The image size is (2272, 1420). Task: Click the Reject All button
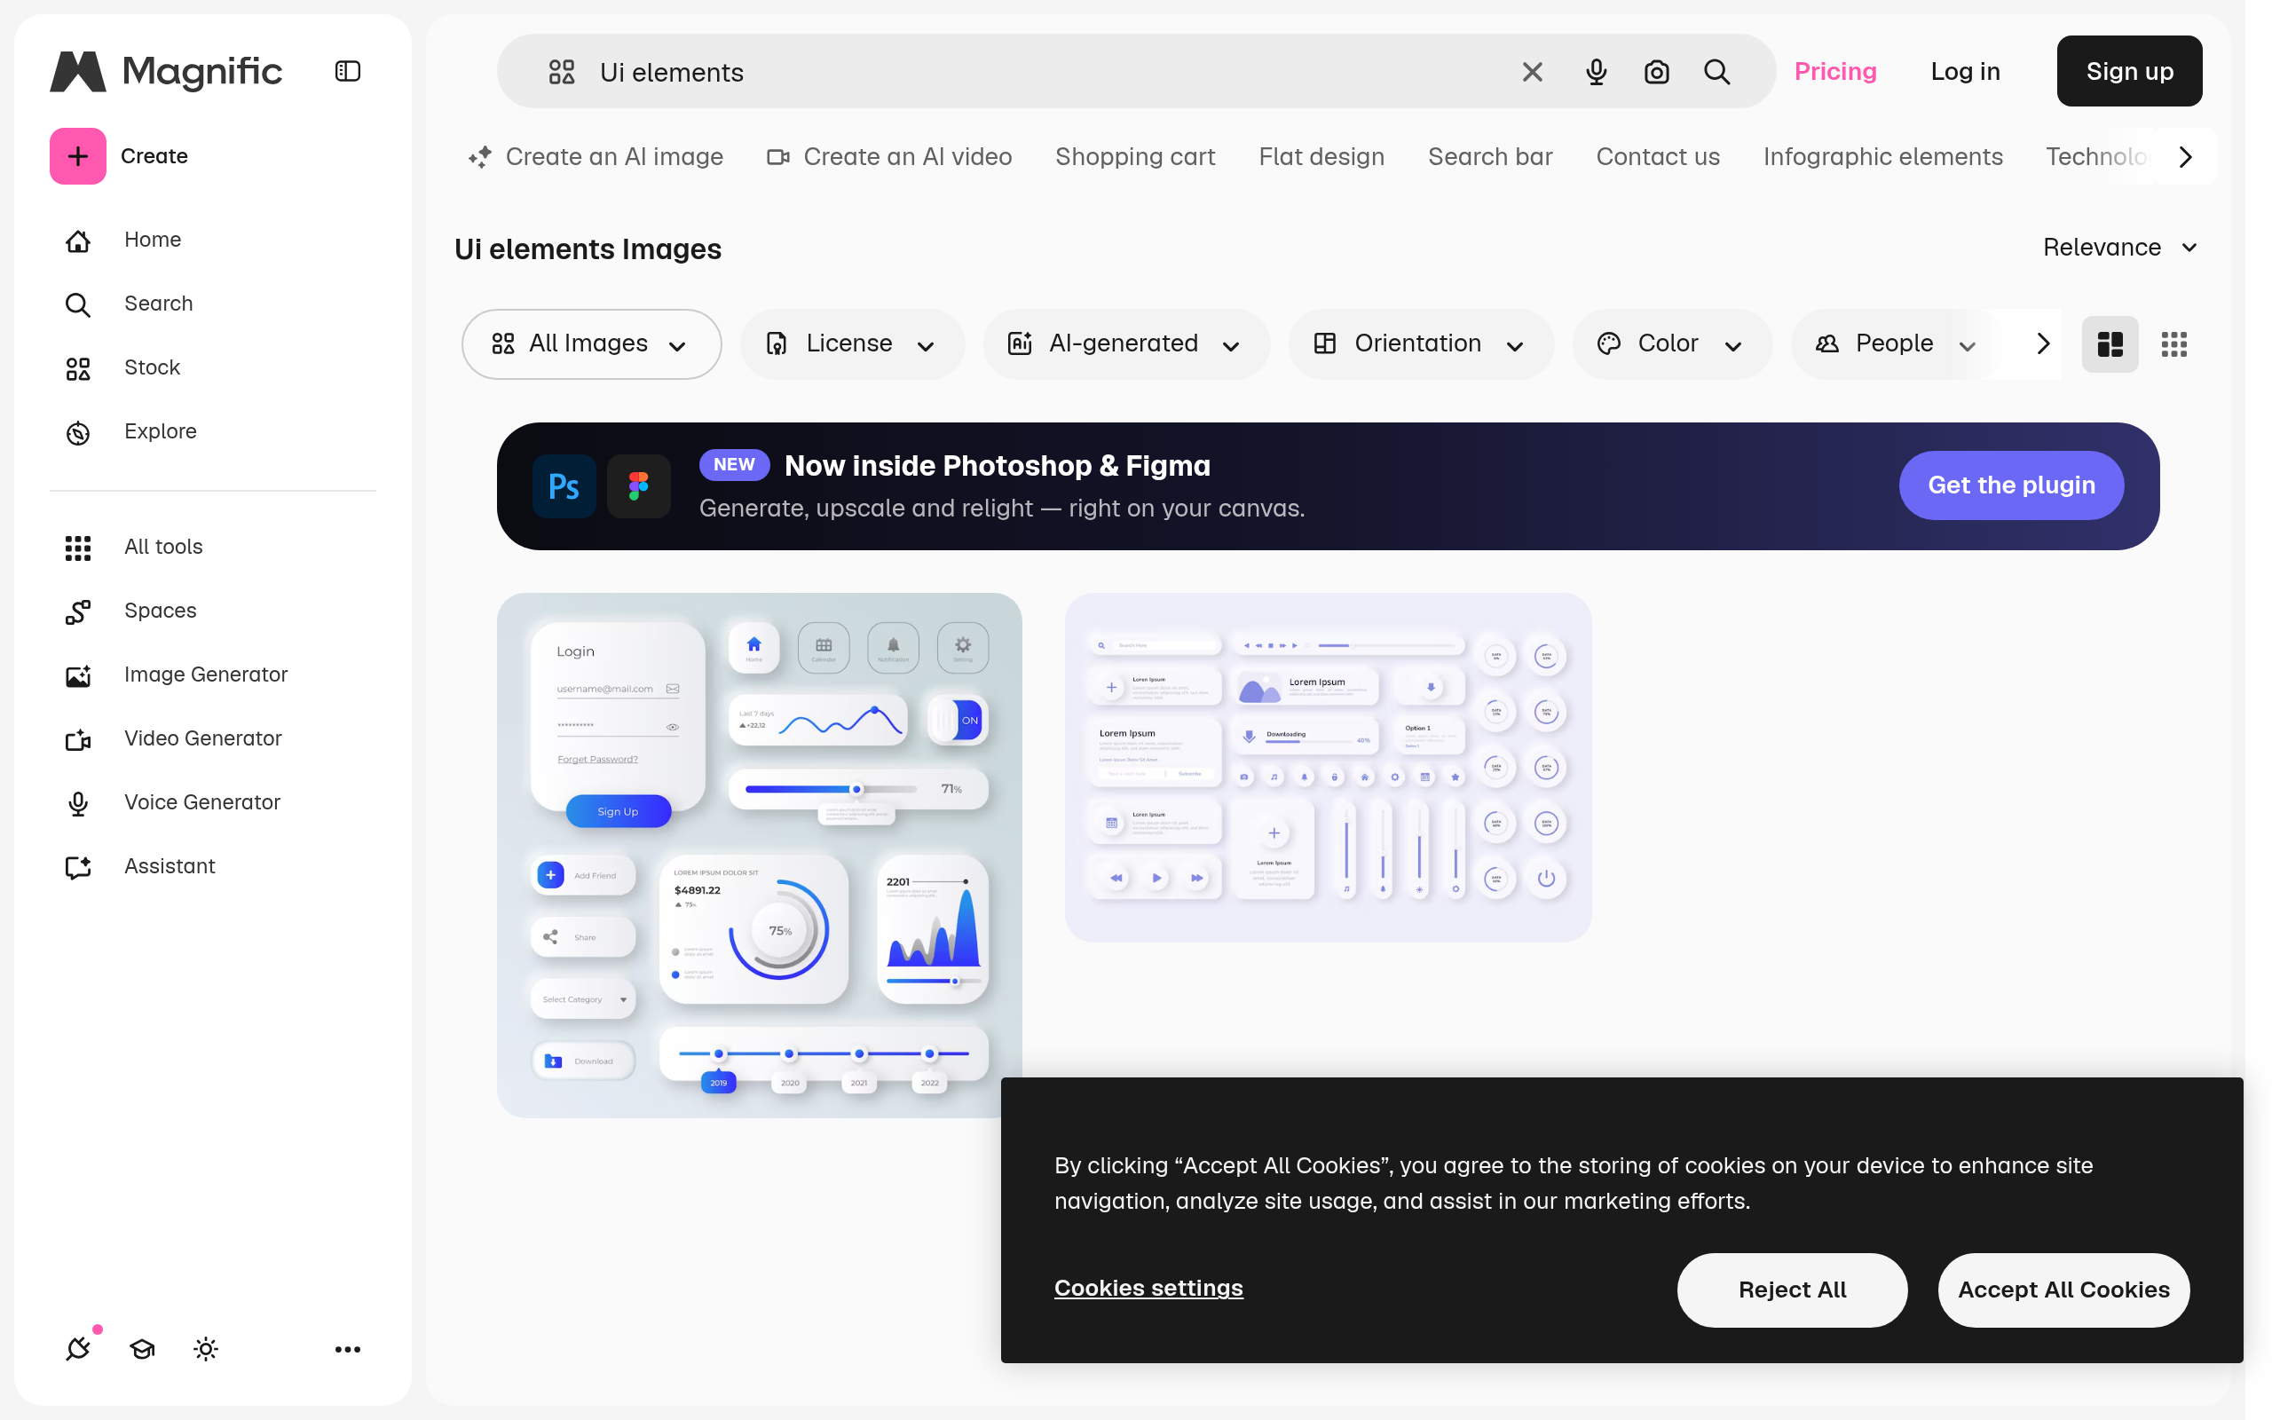1791,1289
